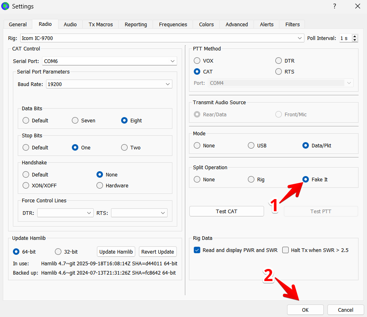Click the help question mark button
This screenshot has height=317, width=367.
334,6
